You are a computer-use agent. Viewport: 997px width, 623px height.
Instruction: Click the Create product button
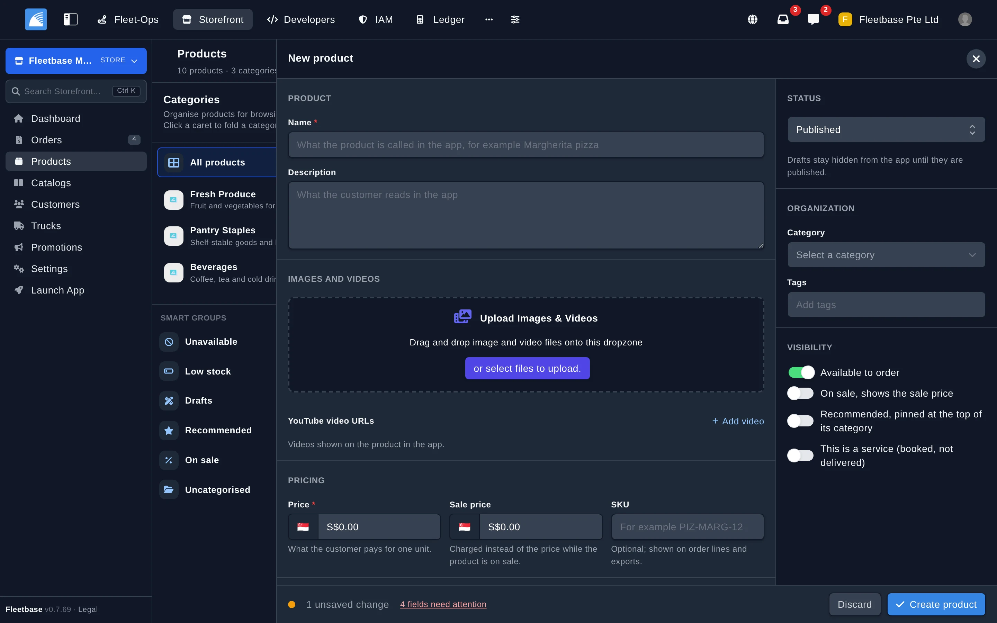[x=936, y=604]
